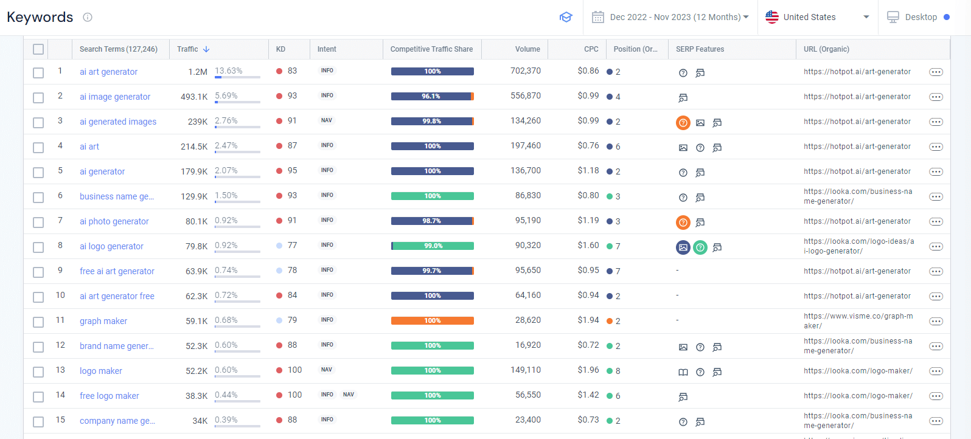Open the date range Dec 2022 - Nov 2023 dropdown
The width and height of the screenshot is (971, 439).
[670, 17]
